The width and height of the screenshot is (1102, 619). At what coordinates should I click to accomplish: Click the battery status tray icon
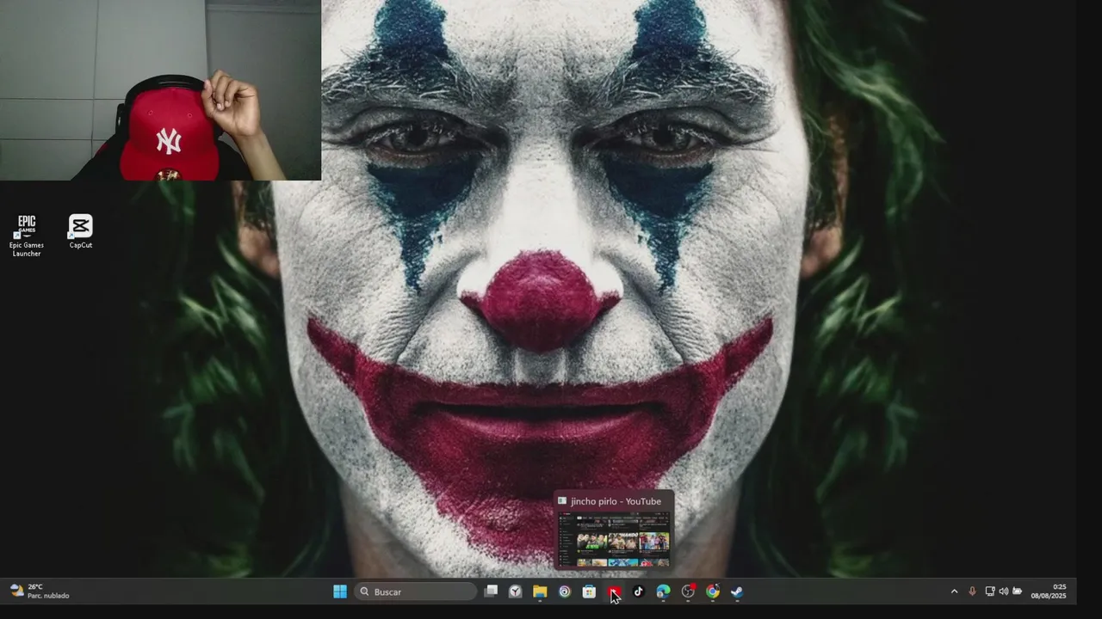tap(1018, 591)
